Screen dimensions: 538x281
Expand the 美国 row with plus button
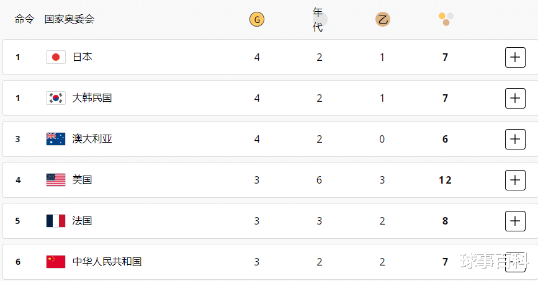point(515,180)
